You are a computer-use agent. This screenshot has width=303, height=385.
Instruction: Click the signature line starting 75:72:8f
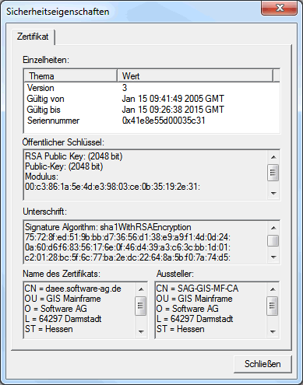tap(128, 237)
